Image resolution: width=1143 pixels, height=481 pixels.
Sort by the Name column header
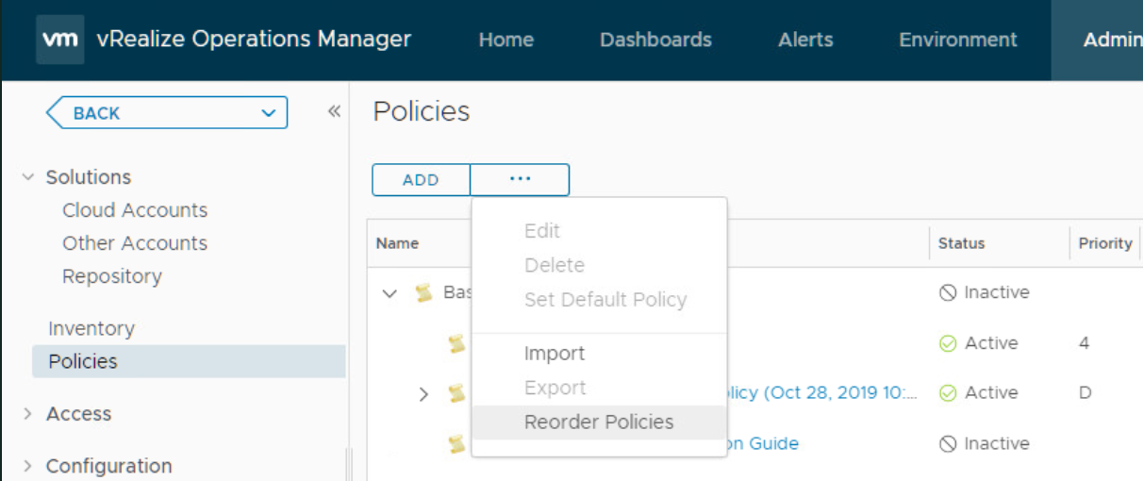pyautogui.click(x=397, y=243)
